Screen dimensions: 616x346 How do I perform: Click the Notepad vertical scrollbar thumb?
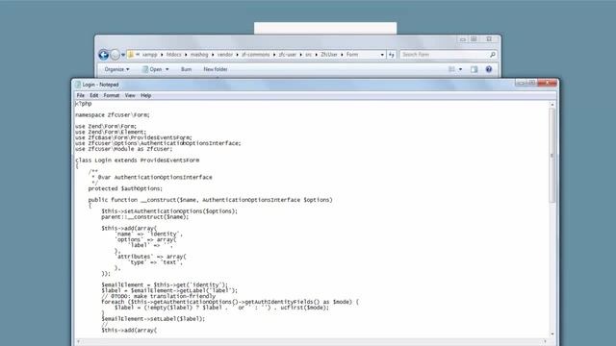tap(552, 156)
